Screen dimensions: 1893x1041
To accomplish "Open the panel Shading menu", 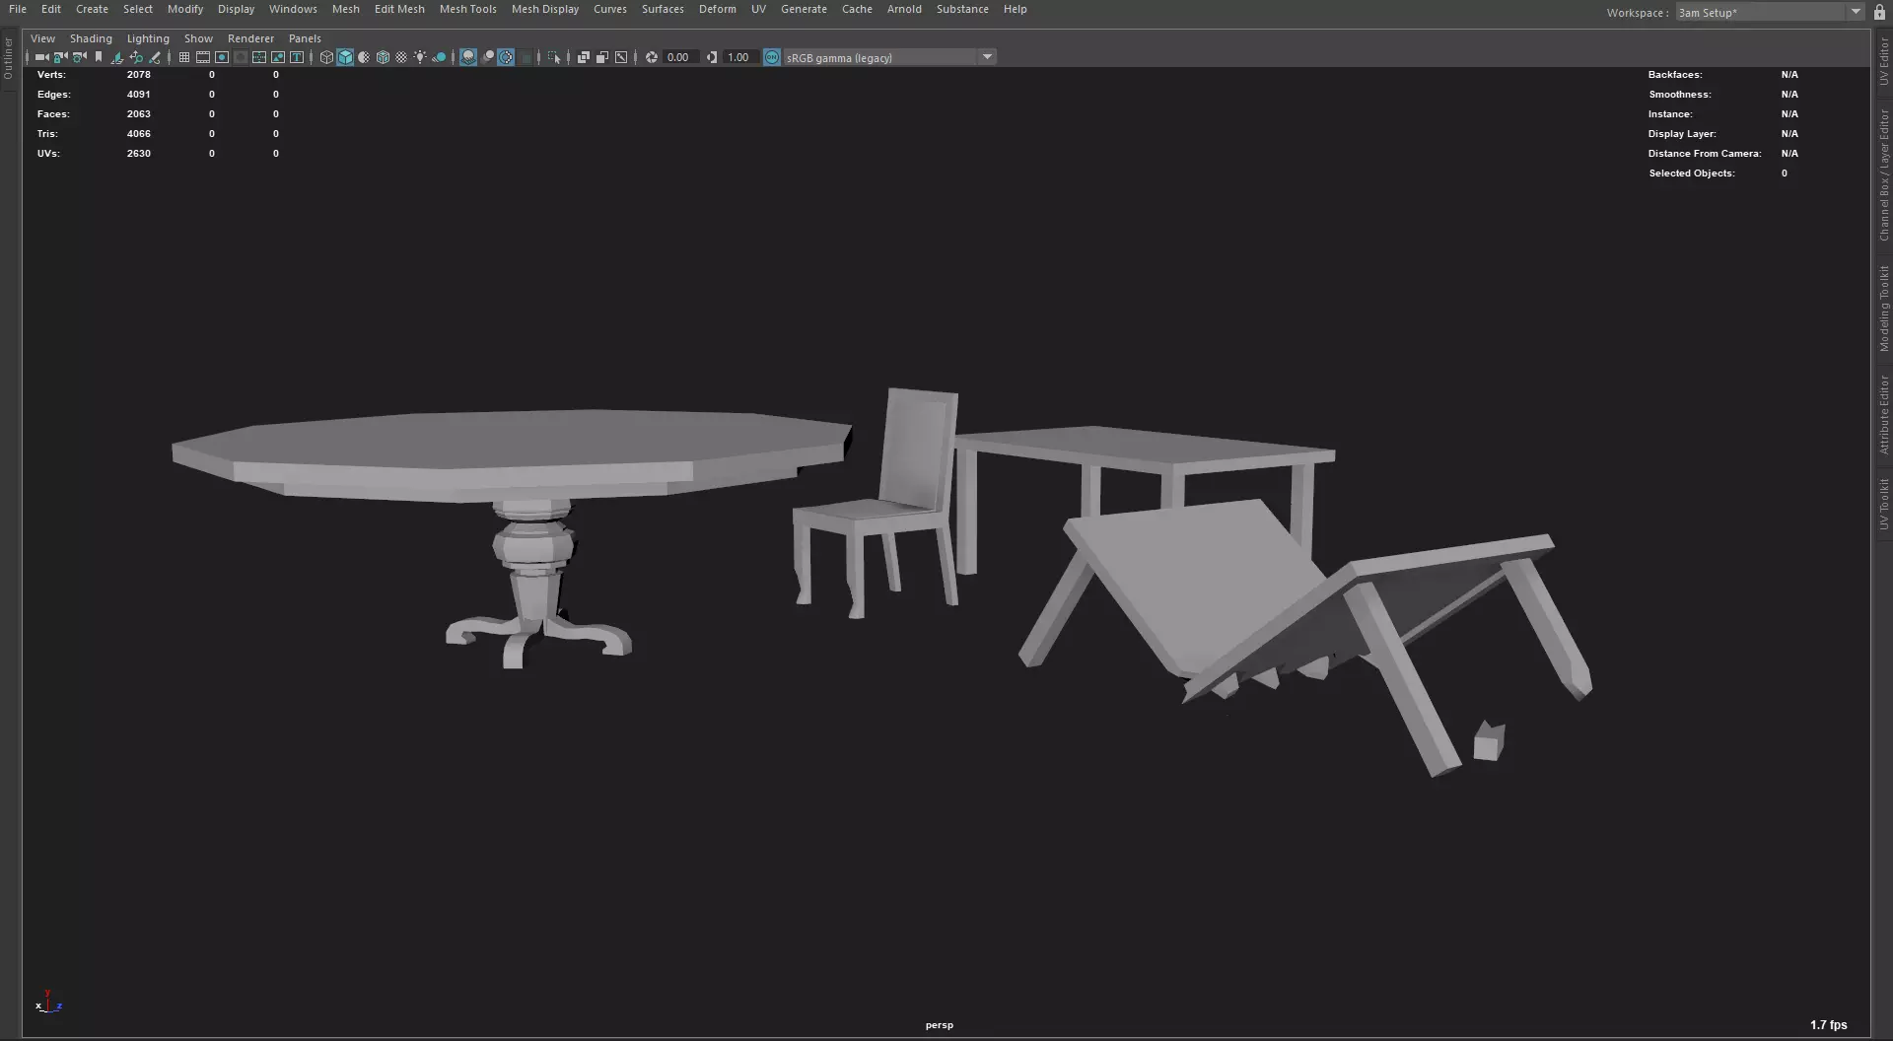I will (91, 38).
